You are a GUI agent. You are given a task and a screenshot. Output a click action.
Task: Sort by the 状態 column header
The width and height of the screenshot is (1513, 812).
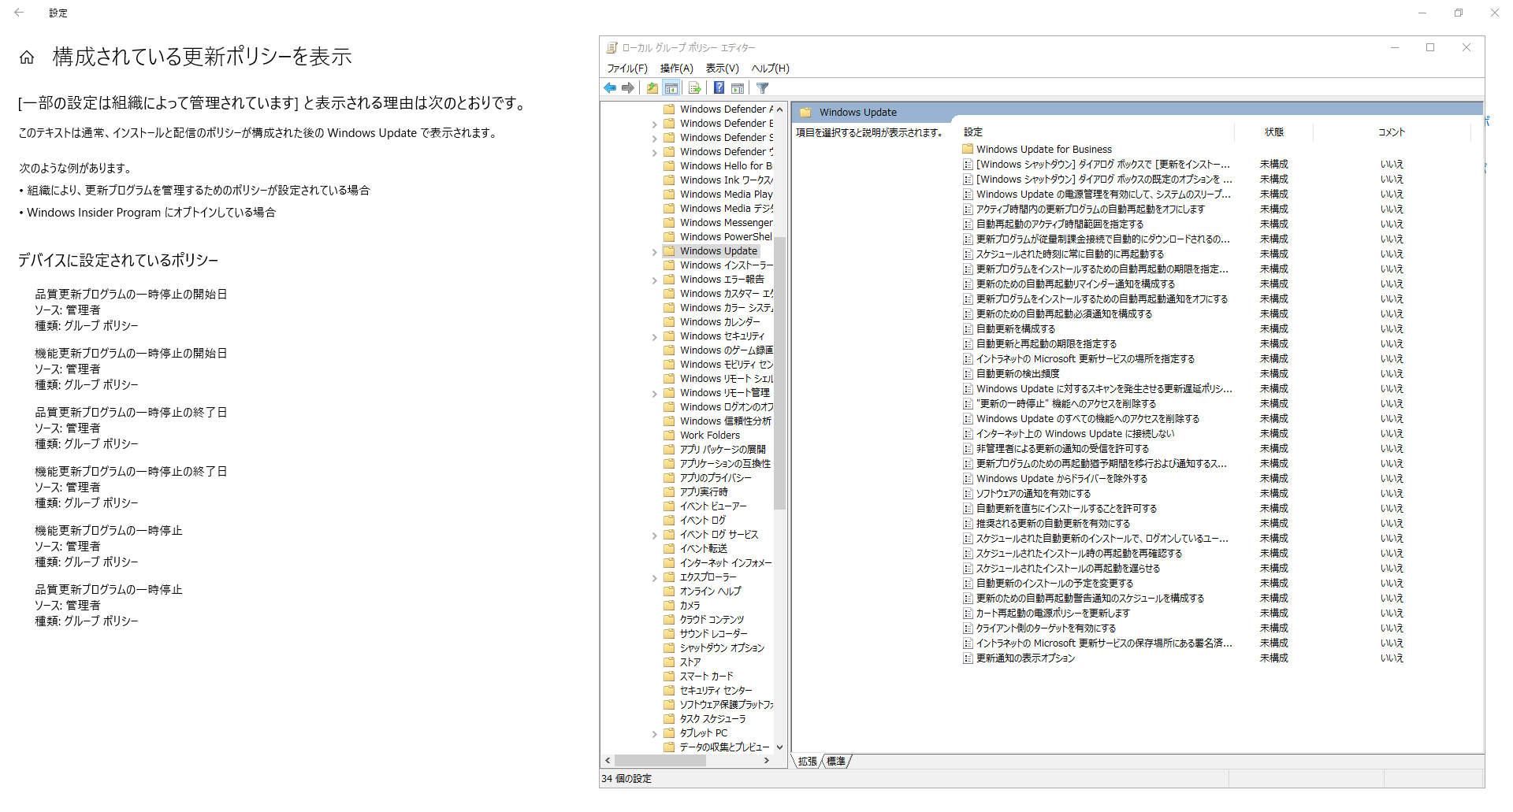1273,132
